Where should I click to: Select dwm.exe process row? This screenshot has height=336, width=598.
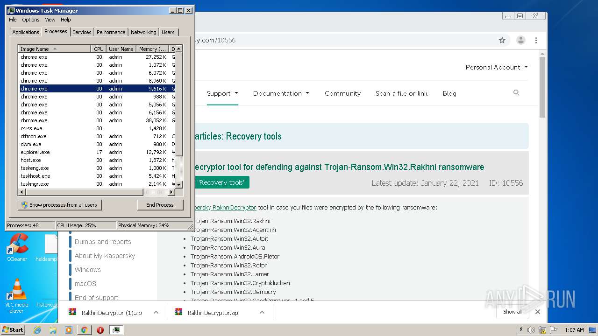97,144
